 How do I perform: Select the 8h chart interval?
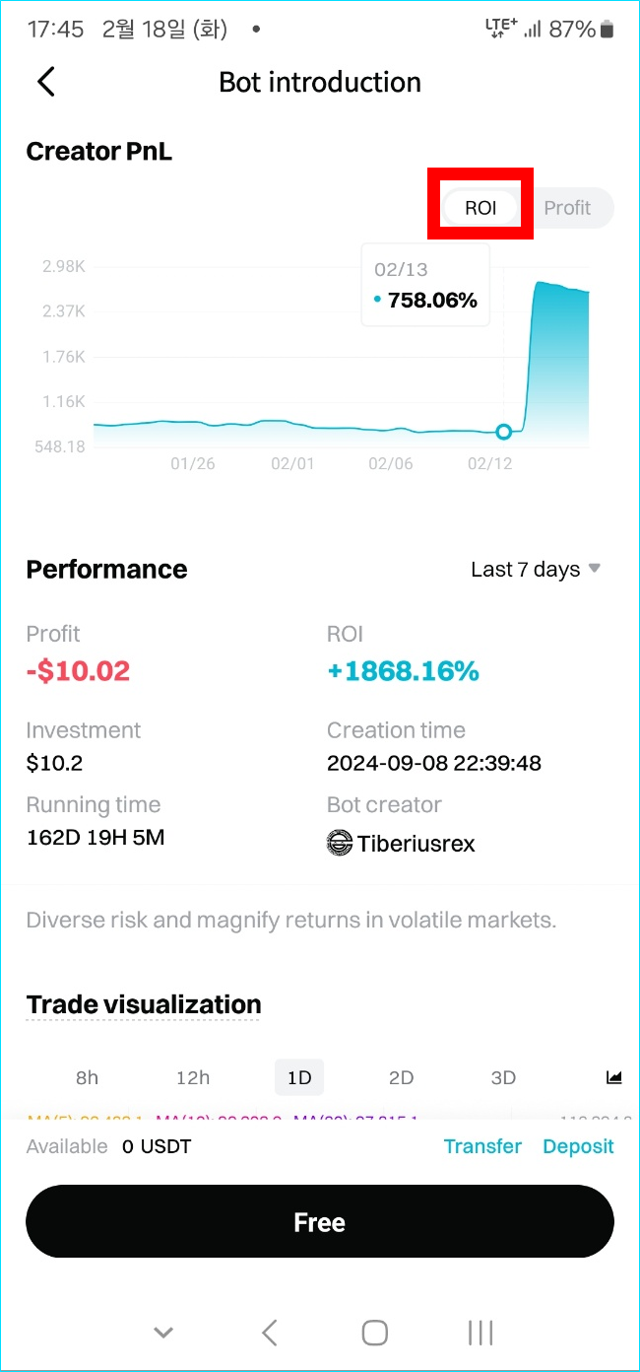(88, 1077)
